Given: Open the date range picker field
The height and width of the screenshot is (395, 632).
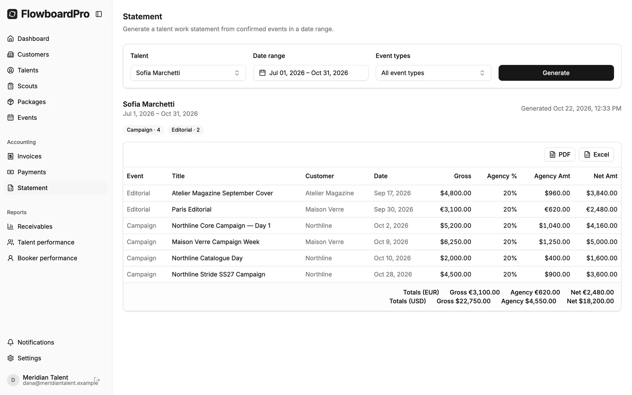Looking at the screenshot, I should coord(311,73).
